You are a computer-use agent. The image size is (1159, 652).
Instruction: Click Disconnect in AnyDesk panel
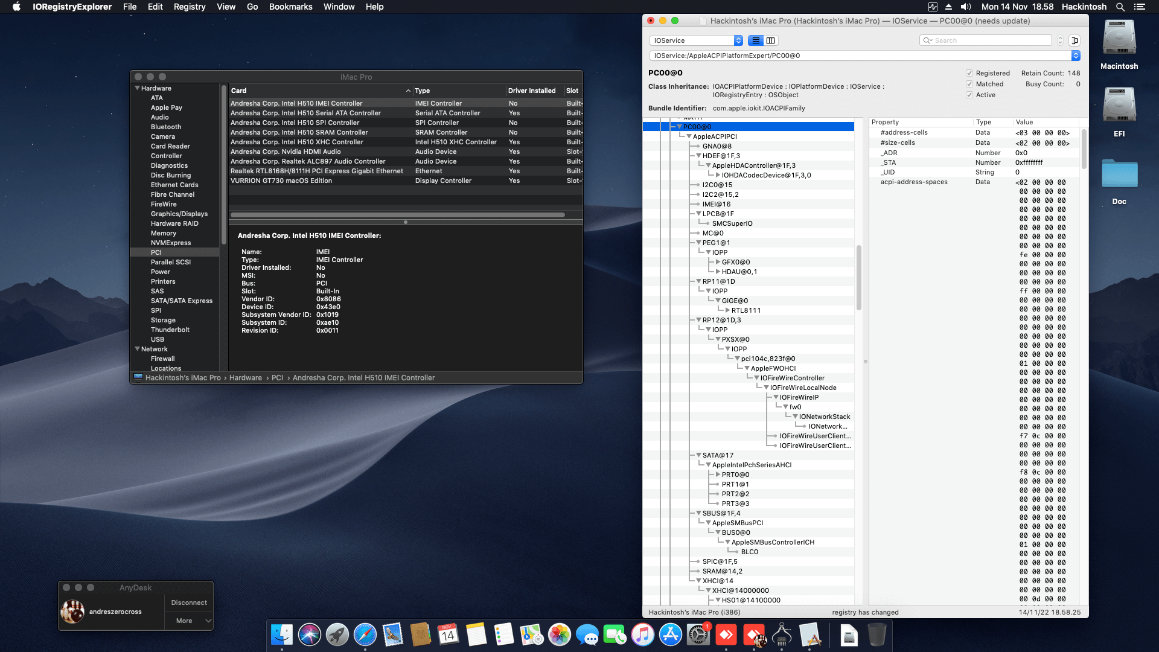pyautogui.click(x=189, y=602)
